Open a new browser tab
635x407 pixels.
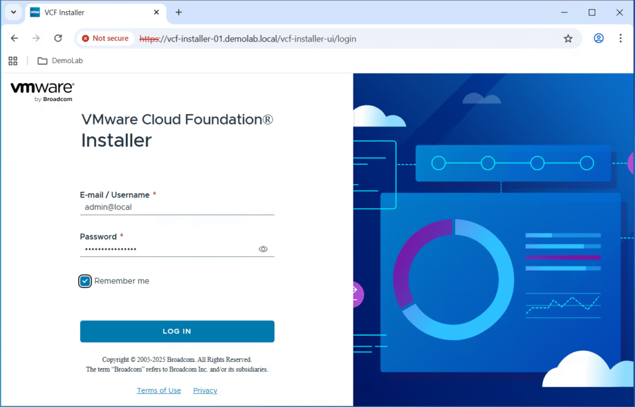click(x=179, y=12)
